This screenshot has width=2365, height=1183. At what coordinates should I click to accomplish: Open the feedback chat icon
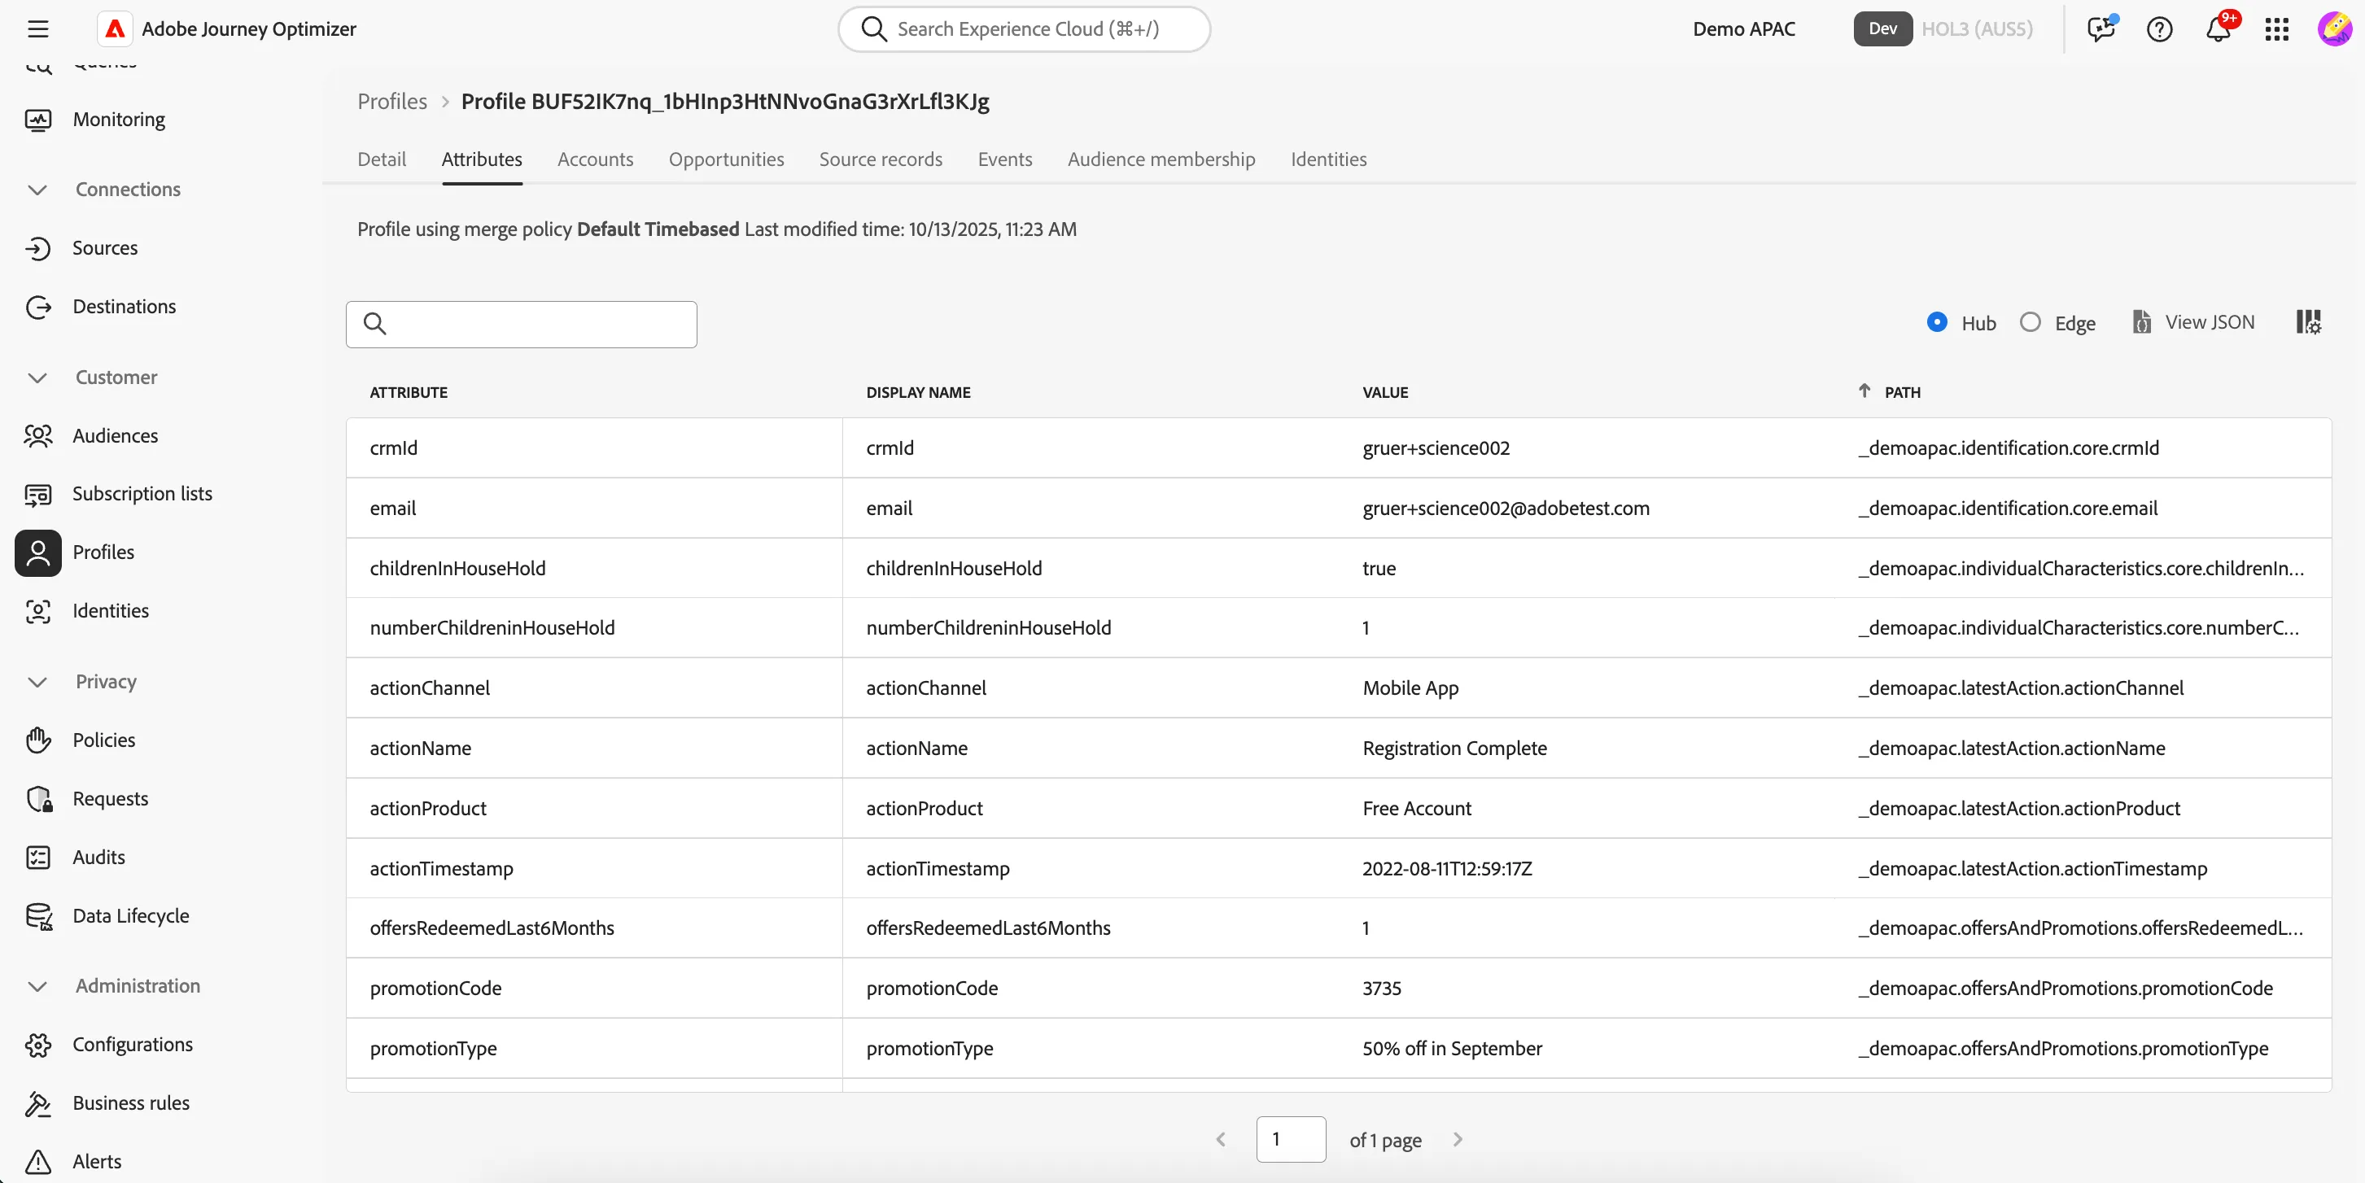point(2101,29)
